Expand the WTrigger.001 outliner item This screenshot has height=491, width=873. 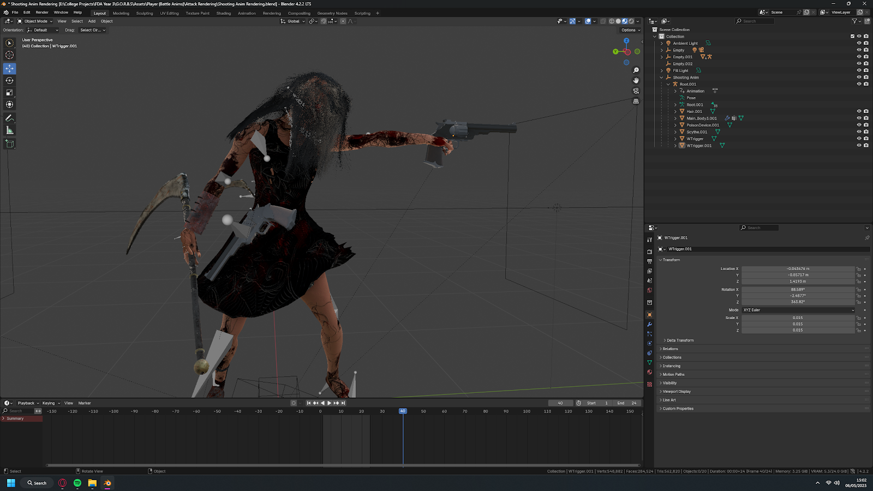(x=675, y=146)
